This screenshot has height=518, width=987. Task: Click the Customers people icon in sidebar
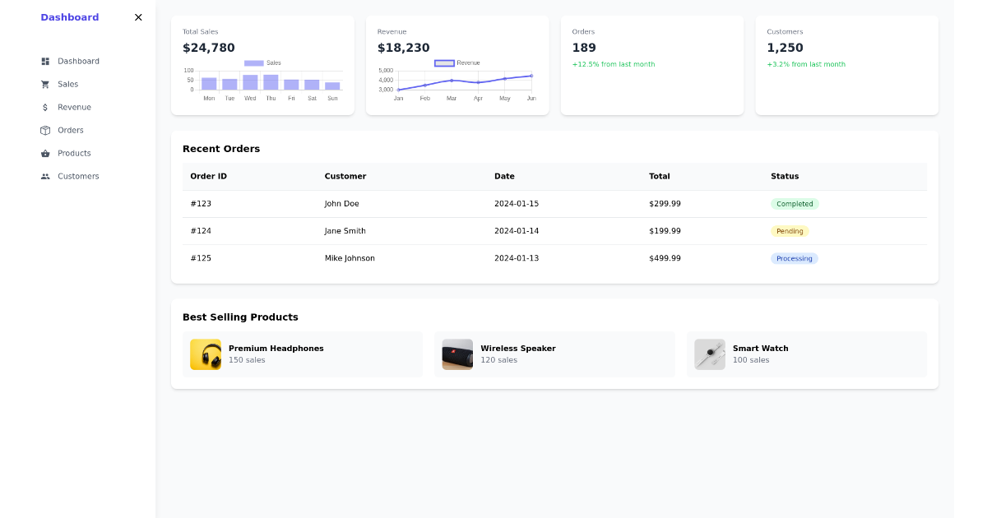pos(45,176)
